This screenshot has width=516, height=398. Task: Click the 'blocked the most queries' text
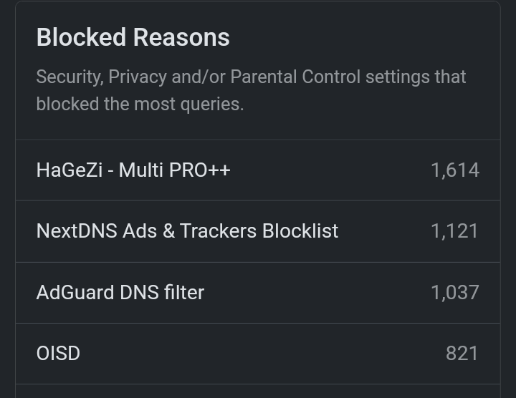pos(140,104)
